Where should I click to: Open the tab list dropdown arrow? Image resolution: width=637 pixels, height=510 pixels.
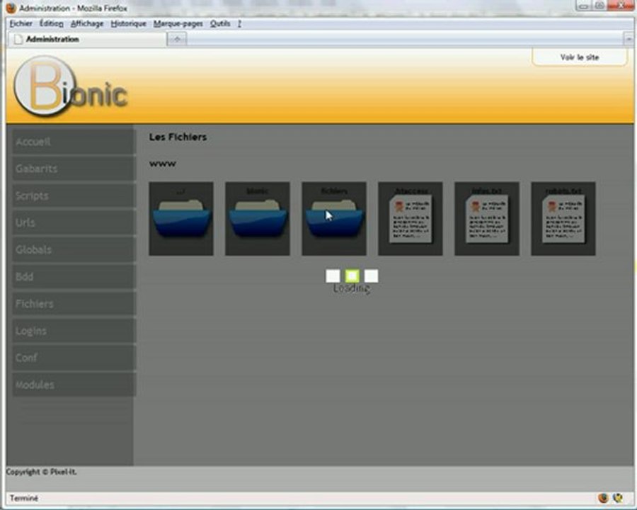(x=629, y=39)
